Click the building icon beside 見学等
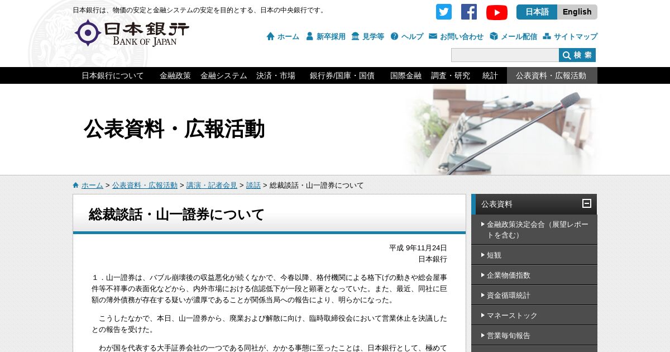The width and height of the screenshot is (670, 352). click(x=356, y=36)
